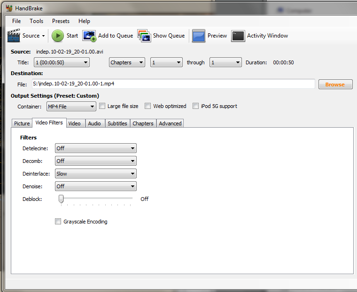Screen dimensions: 357x292
Task: Open the Source dropdown arrow
Action: (x=43, y=36)
